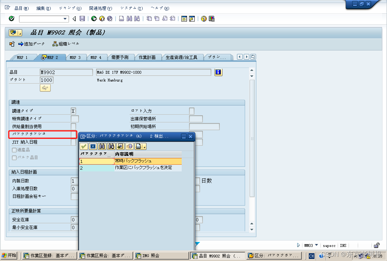
Task: Save the material master record
Action: point(82,19)
